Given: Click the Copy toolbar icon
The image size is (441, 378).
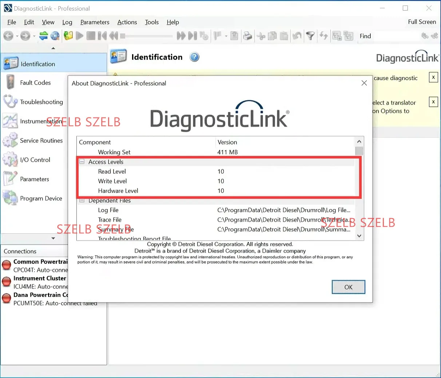Looking at the screenshot, I should [x=272, y=36].
